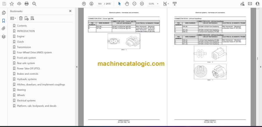Jump to Engine bookmark
This screenshot has height=127, width=262.
(21, 36)
